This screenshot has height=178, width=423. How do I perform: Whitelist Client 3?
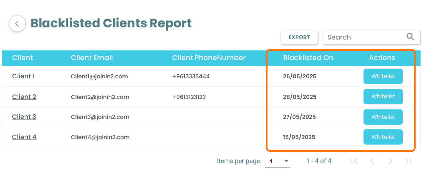(383, 117)
